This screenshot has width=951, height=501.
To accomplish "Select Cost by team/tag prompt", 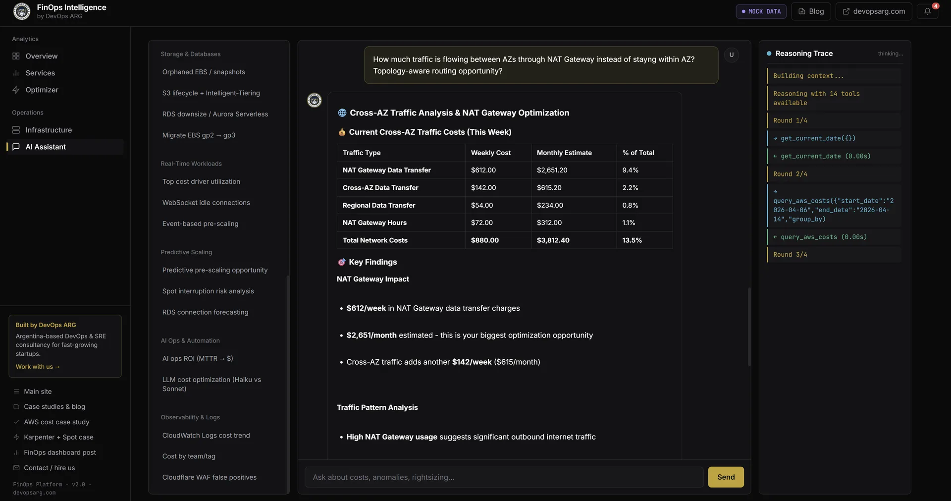I will (x=218, y=456).
